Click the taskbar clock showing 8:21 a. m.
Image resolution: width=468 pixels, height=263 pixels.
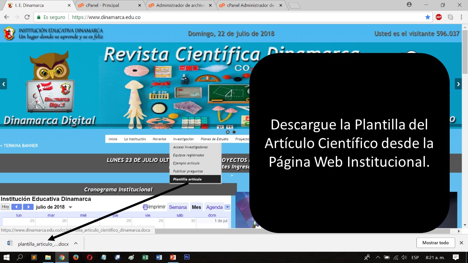pos(435,258)
